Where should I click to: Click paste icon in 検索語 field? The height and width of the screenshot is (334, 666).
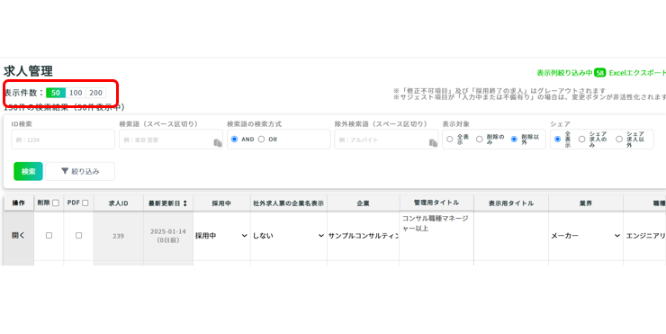[218, 143]
